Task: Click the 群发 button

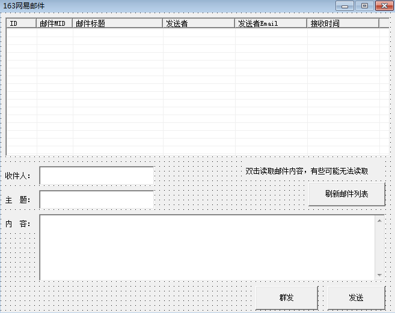Action: coord(287,297)
